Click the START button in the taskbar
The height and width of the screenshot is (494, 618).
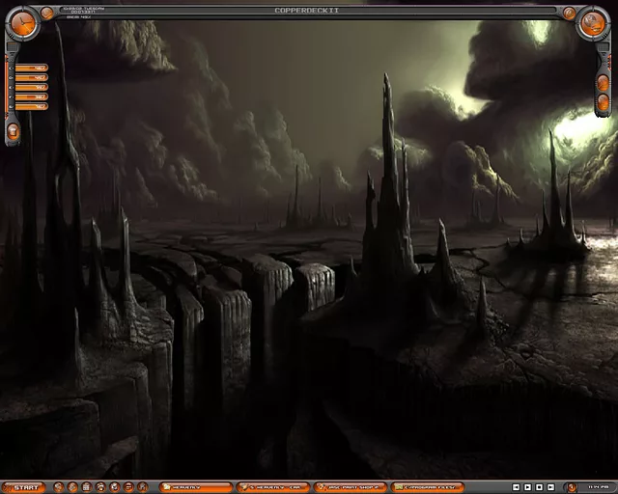23,487
